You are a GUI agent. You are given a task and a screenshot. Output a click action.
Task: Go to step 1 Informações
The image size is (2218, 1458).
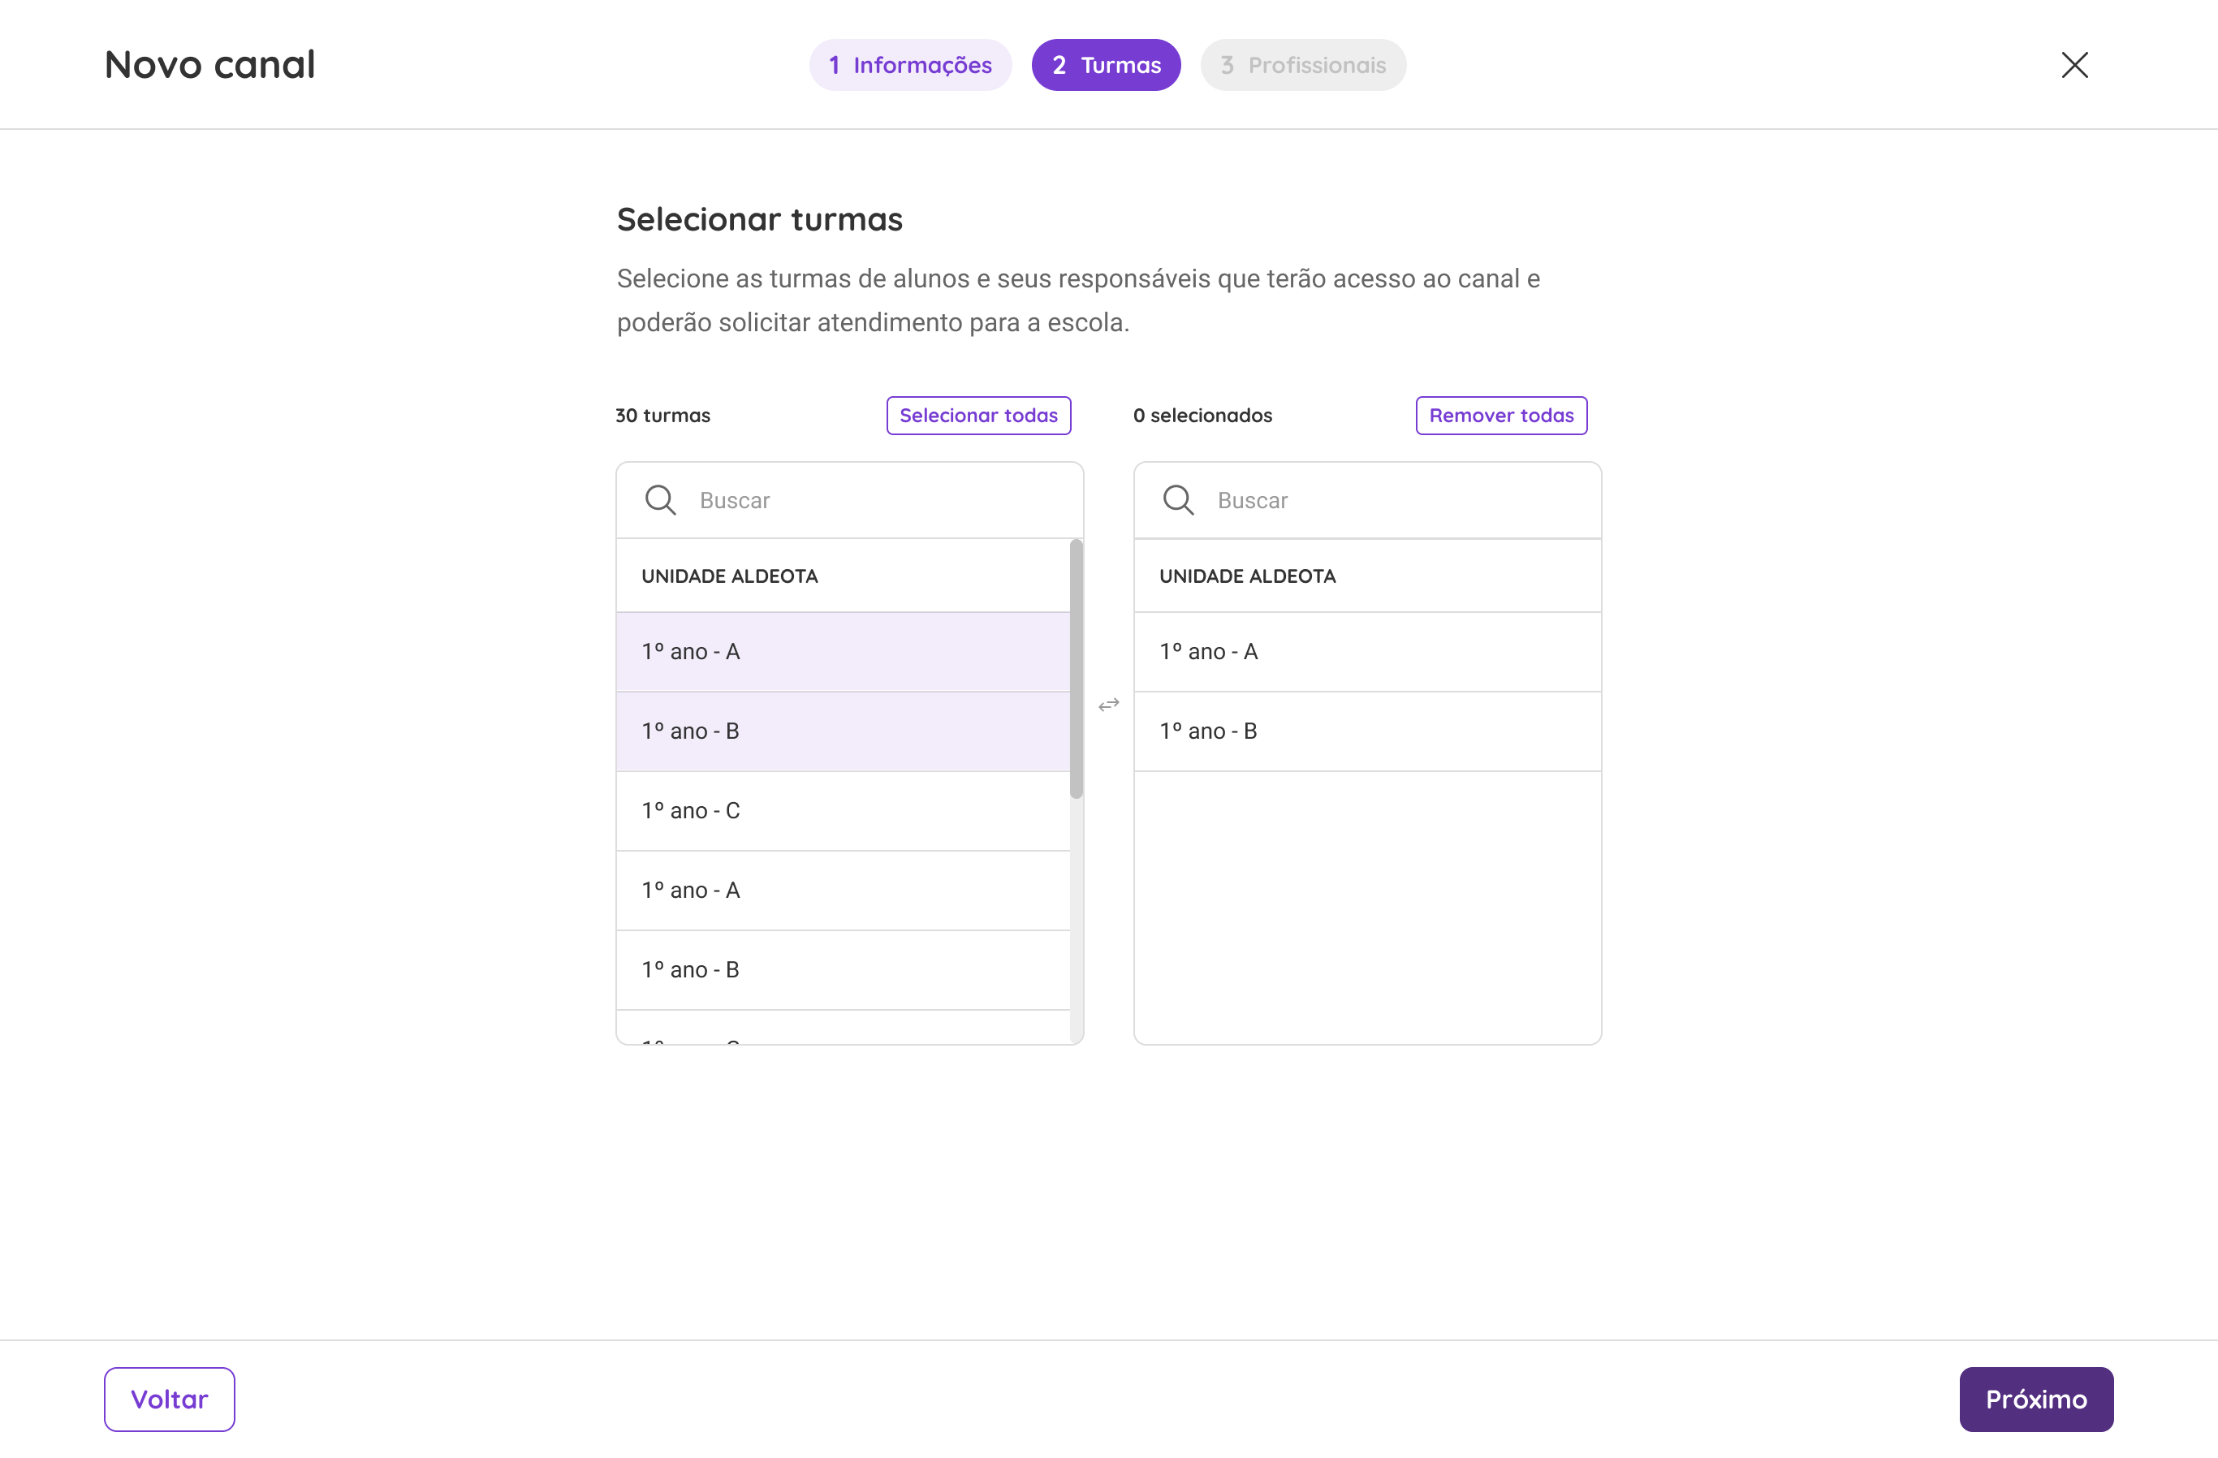pos(910,65)
